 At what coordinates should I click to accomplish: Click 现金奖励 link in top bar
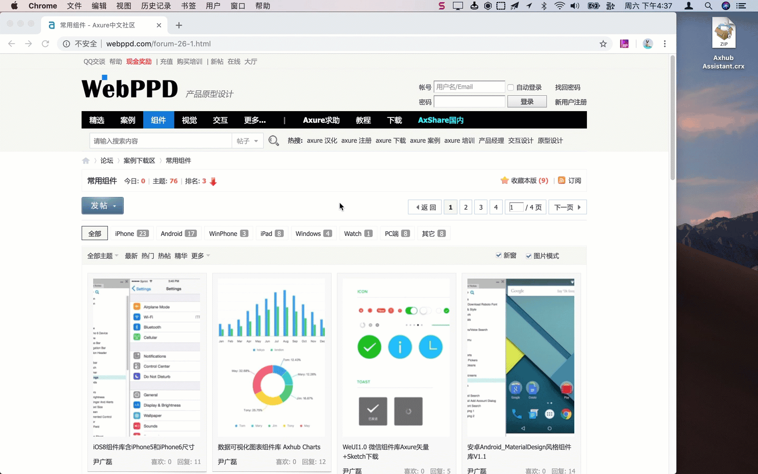pos(139,62)
